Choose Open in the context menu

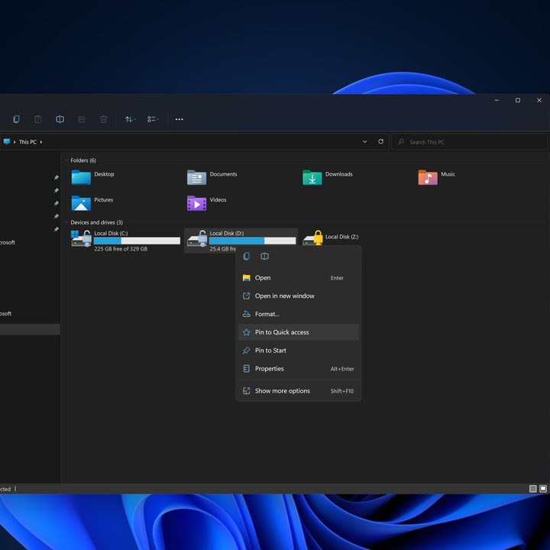(x=299, y=278)
